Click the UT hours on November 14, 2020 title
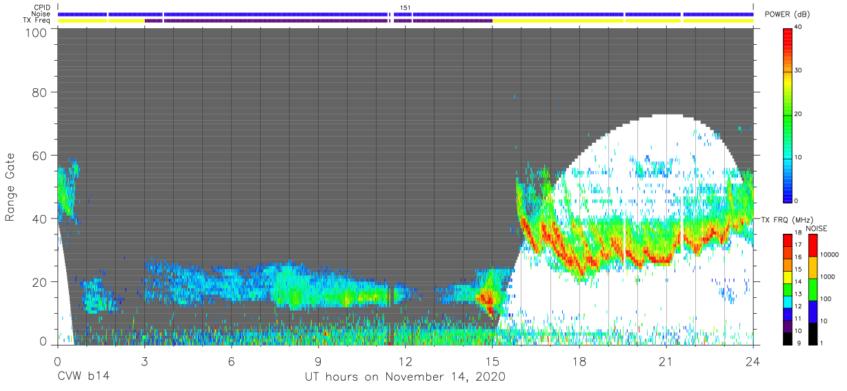The height and width of the screenshot is (391, 847). point(405,377)
